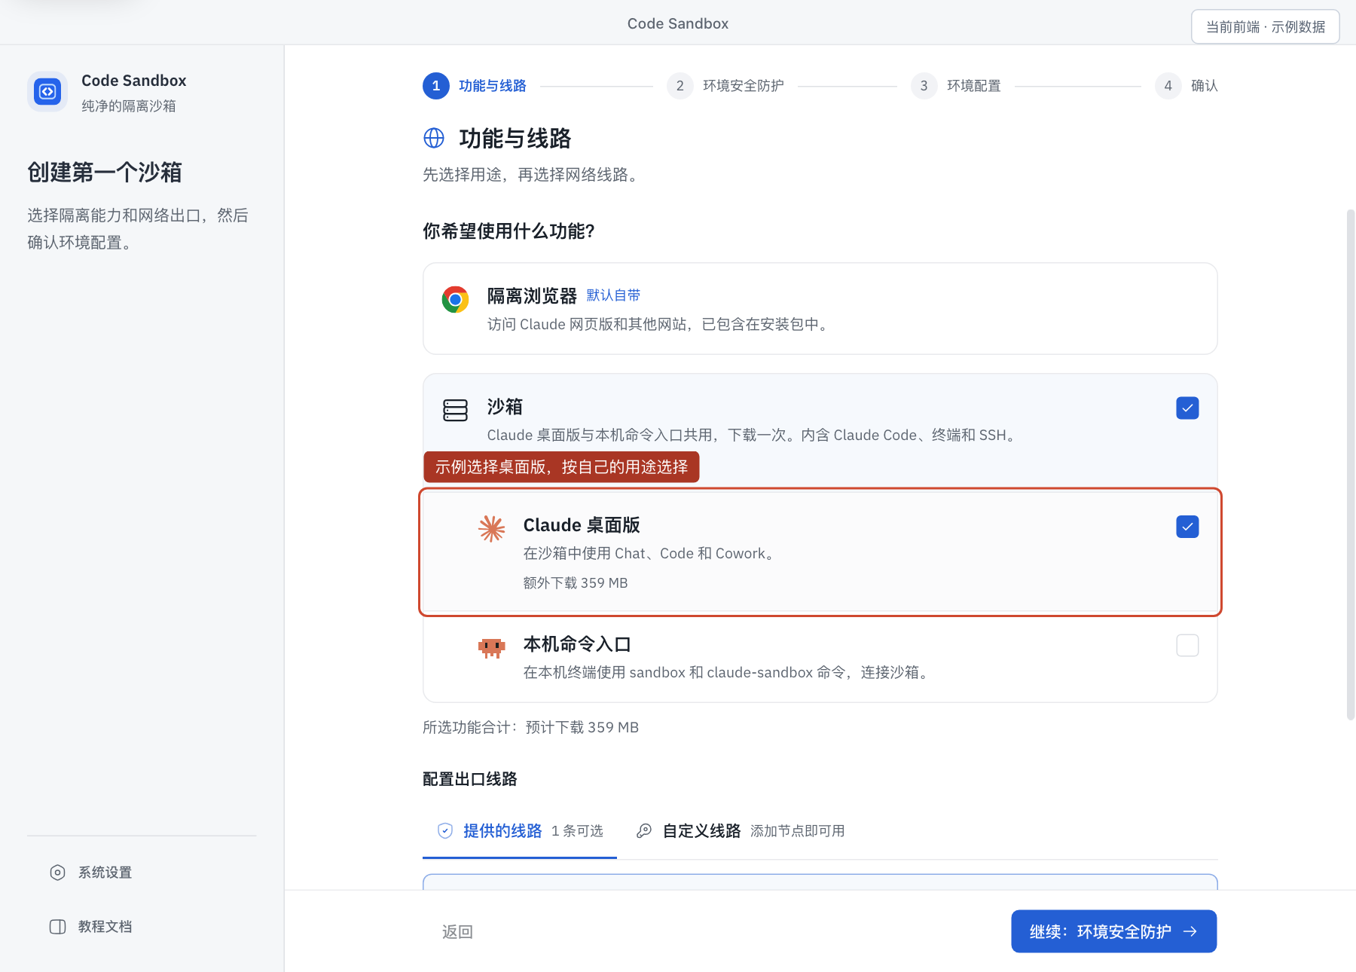Click the key icon on 自定义线路 tab
Image resolution: width=1356 pixels, height=972 pixels.
(x=644, y=830)
